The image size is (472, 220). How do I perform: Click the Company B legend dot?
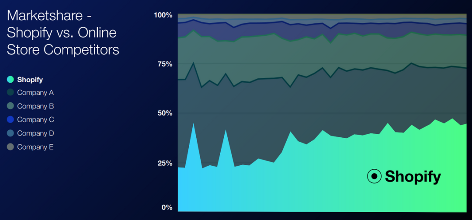(x=10, y=106)
